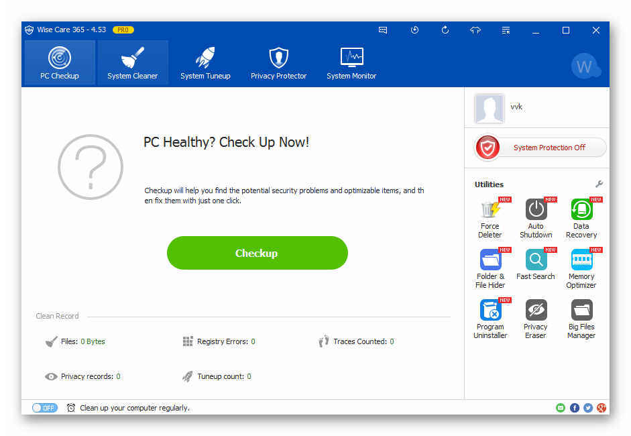
Task: Launch the Big Files Manager utility
Action: (x=581, y=319)
